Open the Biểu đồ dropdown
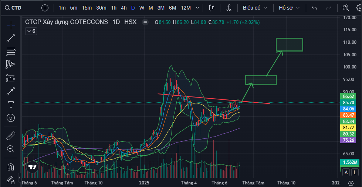362x187 pixels. (255, 8)
